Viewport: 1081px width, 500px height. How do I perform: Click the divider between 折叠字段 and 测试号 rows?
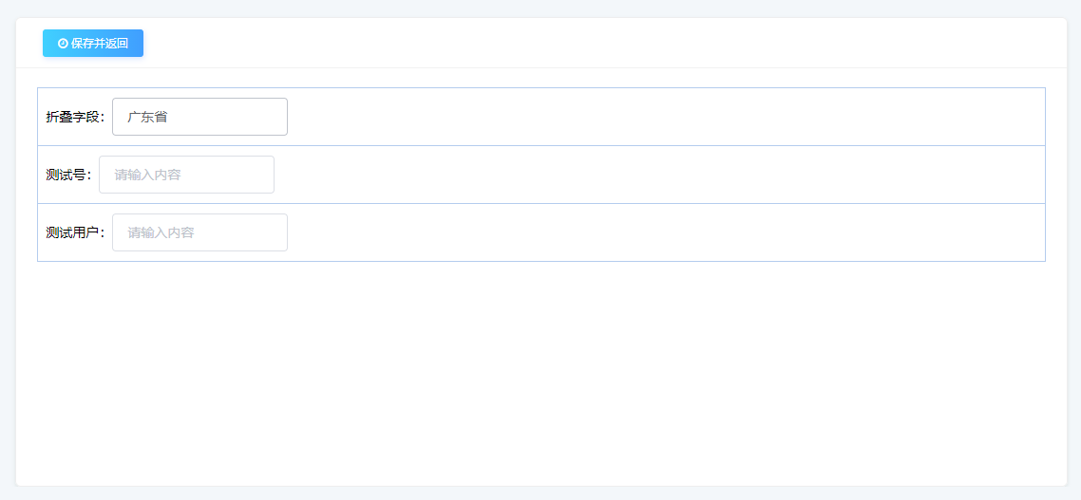pyautogui.click(x=541, y=146)
